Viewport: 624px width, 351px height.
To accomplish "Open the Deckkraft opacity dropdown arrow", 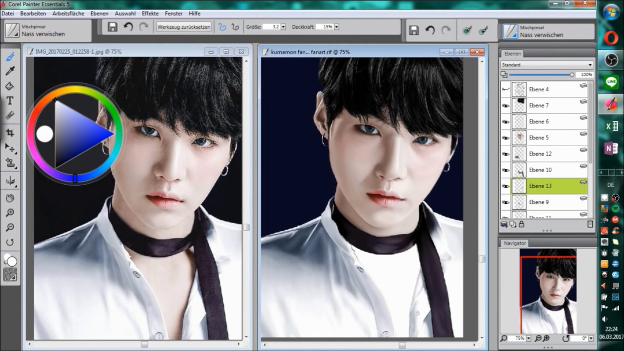I will coord(336,27).
